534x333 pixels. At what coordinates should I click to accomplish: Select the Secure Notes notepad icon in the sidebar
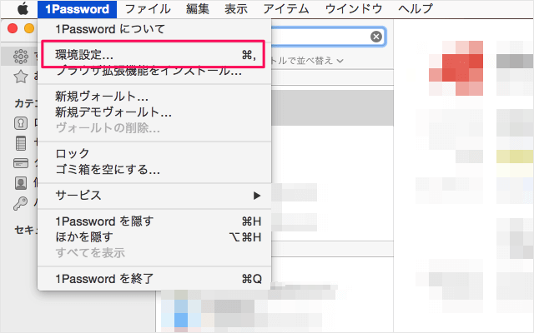[x=20, y=143]
